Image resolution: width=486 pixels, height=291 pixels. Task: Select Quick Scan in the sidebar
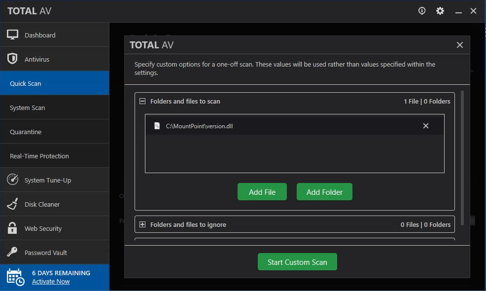pos(55,83)
